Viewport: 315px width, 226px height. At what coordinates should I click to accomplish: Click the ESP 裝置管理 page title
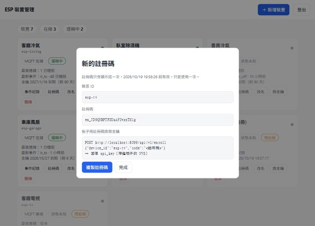[x=19, y=9]
